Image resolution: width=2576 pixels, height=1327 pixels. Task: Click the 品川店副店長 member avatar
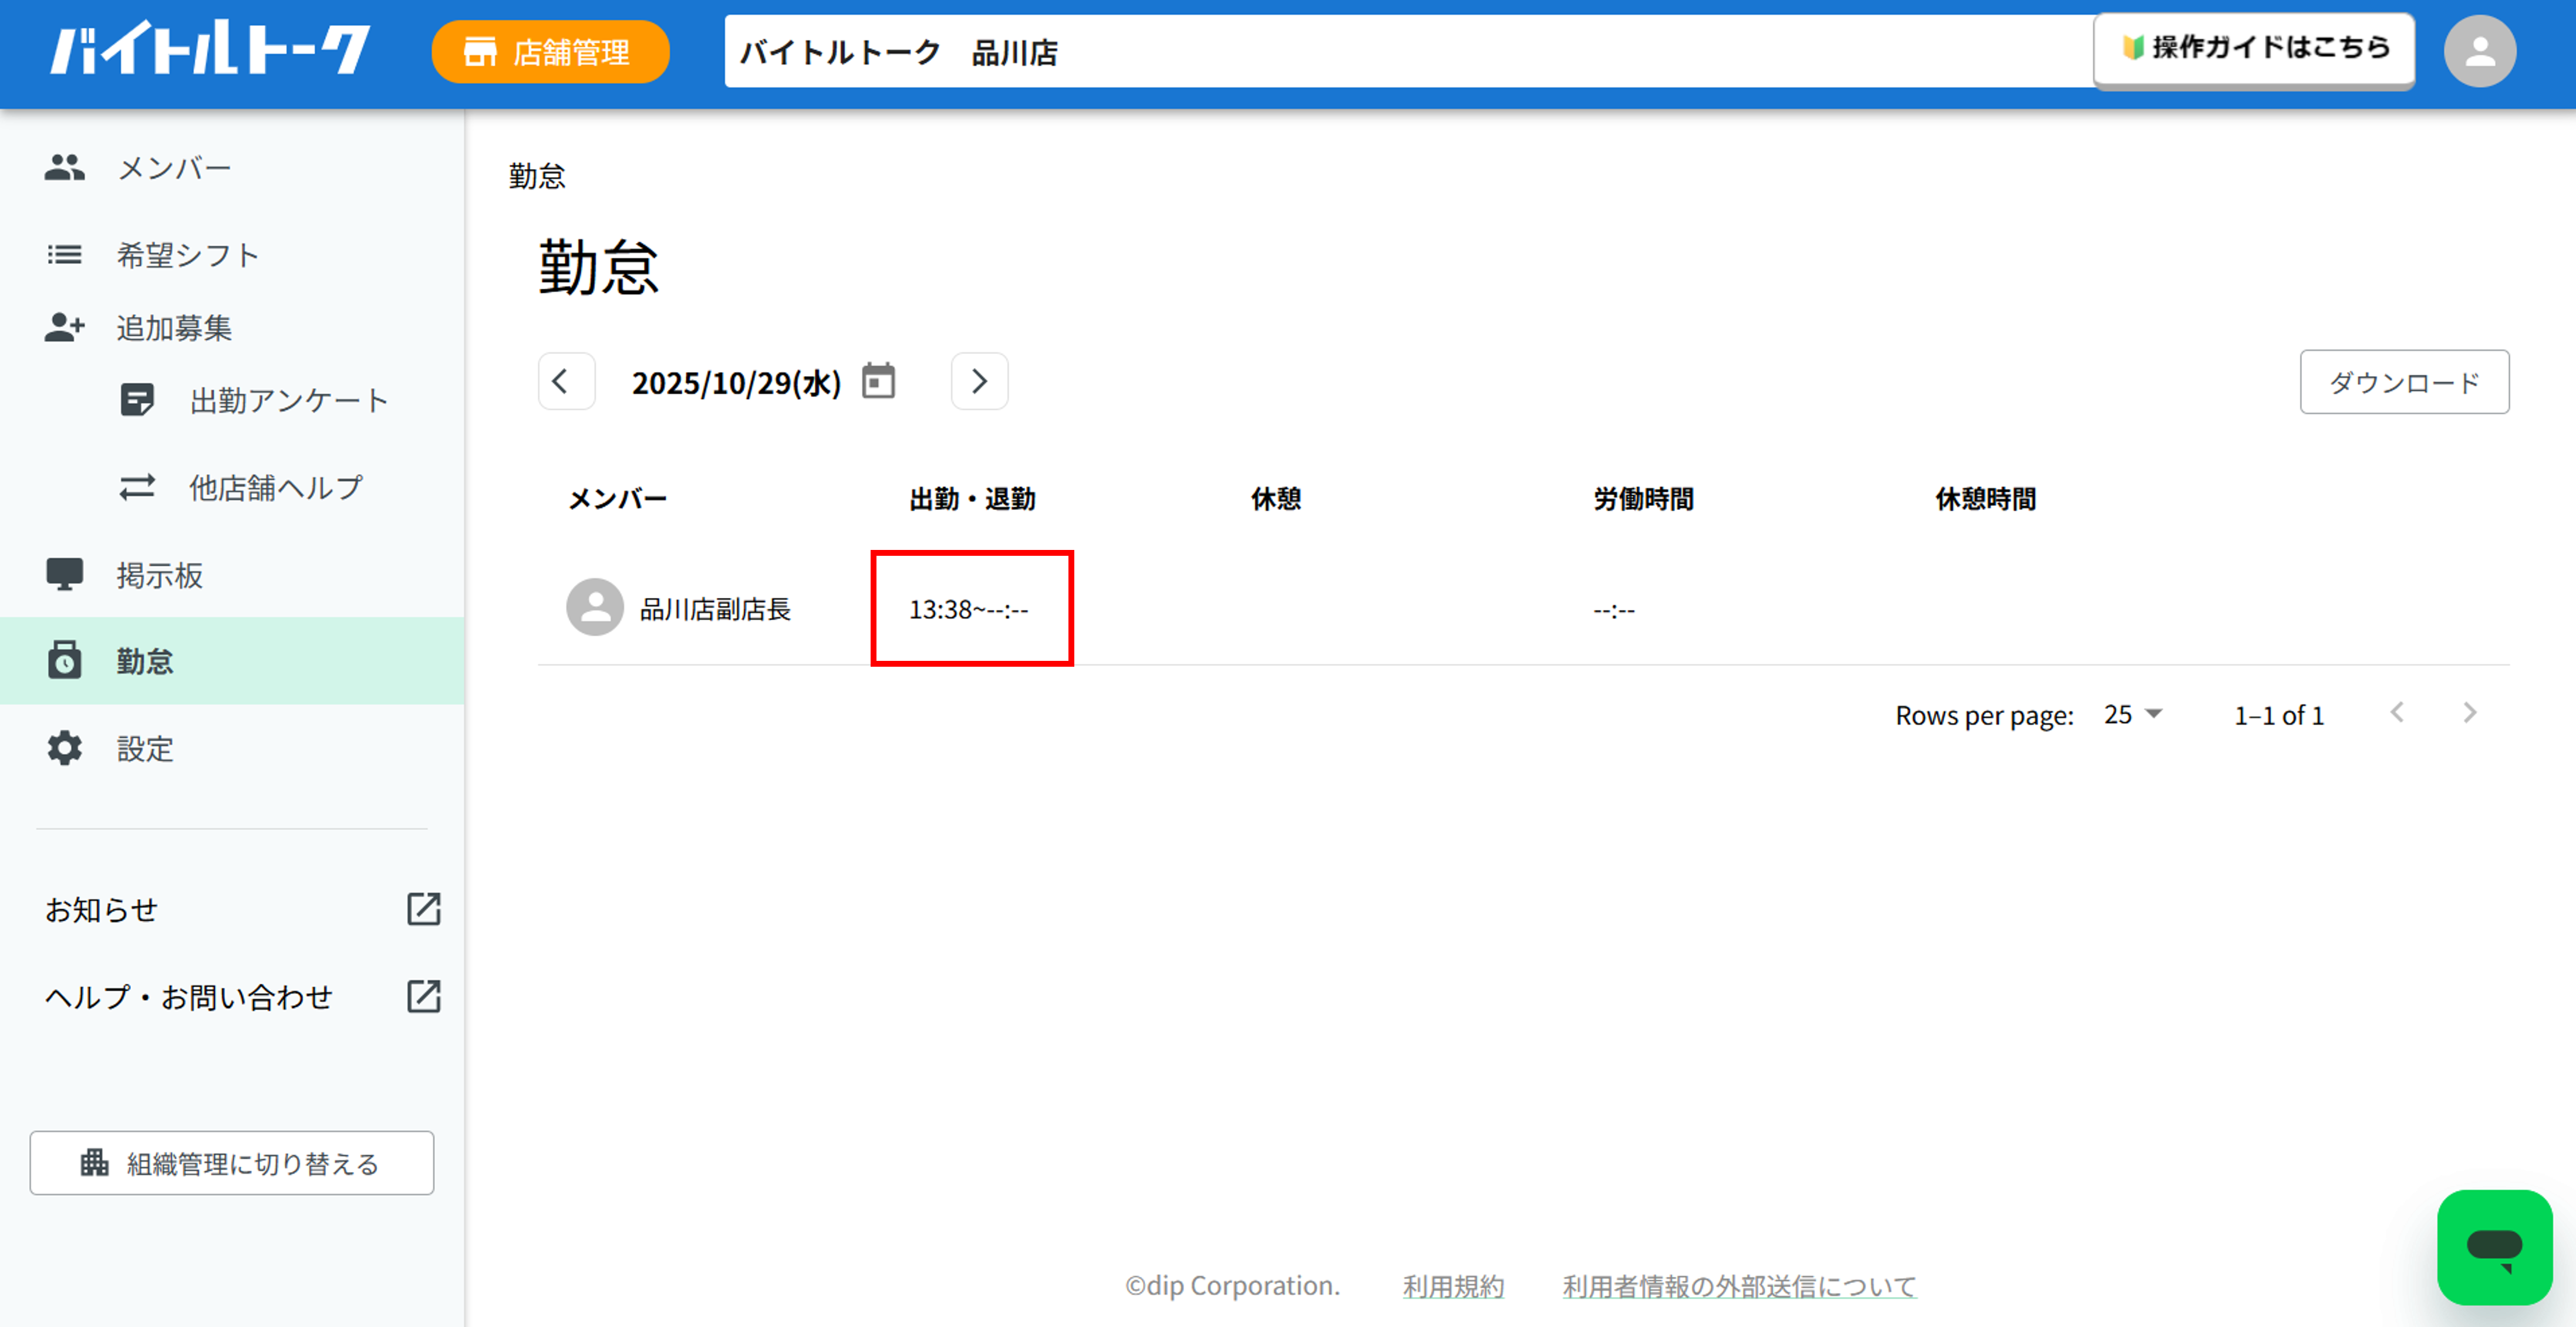click(x=595, y=607)
